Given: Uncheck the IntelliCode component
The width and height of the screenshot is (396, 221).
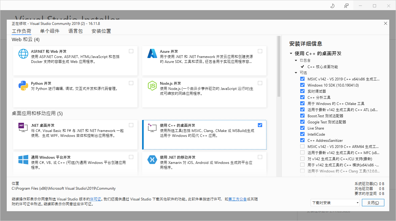Looking at the screenshot, I should [x=302, y=134].
